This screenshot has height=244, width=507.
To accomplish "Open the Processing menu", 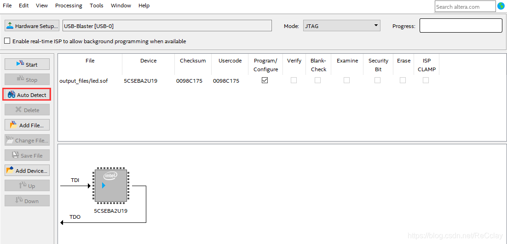I will click(x=69, y=6).
